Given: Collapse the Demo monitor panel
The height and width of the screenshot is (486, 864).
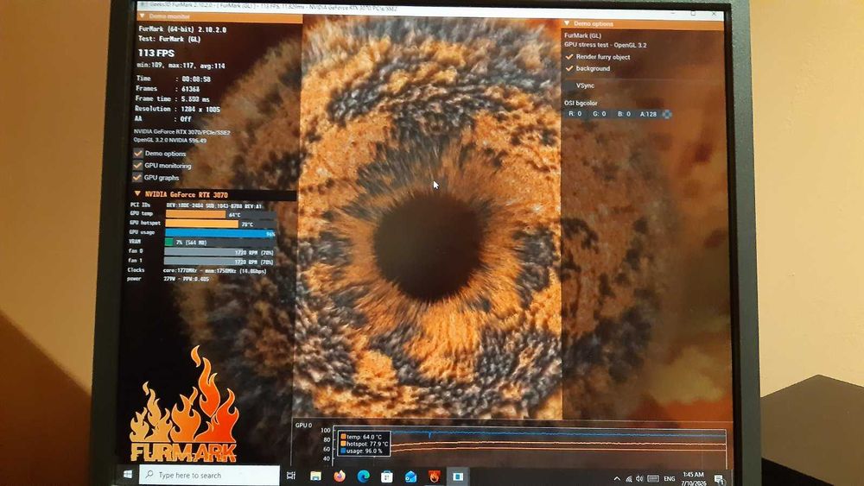Looking at the screenshot, I should [x=143, y=16].
